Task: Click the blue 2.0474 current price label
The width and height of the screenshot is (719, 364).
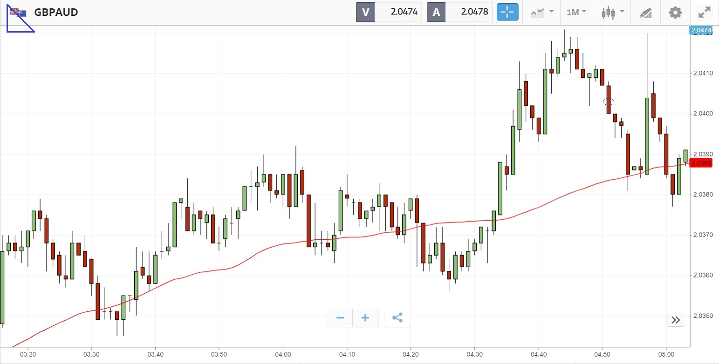Action: pyautogui.click(x=701, y=31)
